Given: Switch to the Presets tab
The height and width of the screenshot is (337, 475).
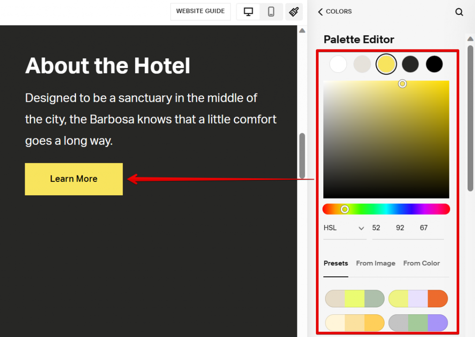Looking at the screenshot, I should tap(336, 263).
